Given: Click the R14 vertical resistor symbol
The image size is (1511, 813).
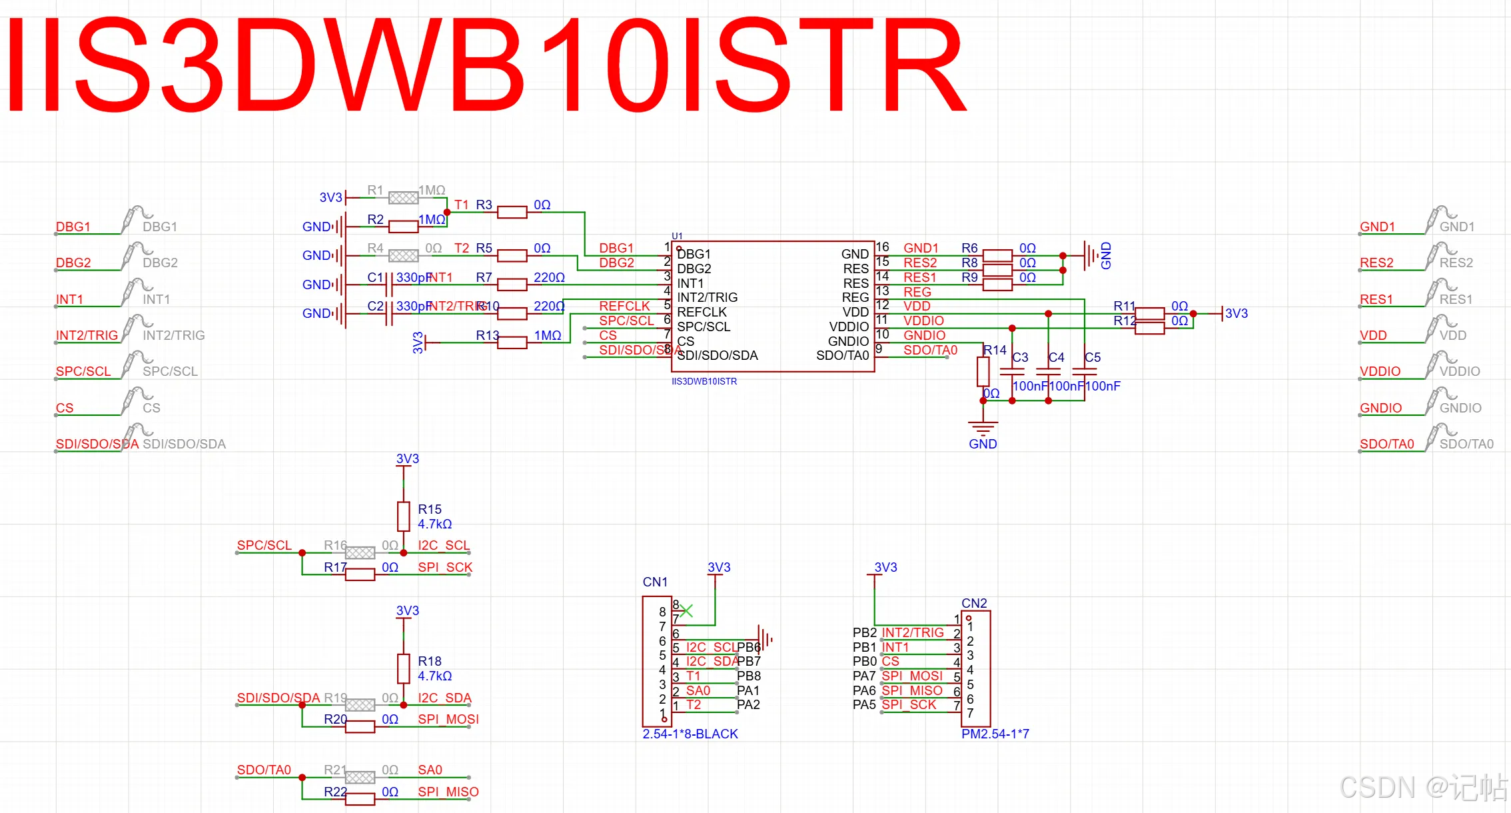Looking at the screenshot, I should pyautogui.click(x=983, y=371).
